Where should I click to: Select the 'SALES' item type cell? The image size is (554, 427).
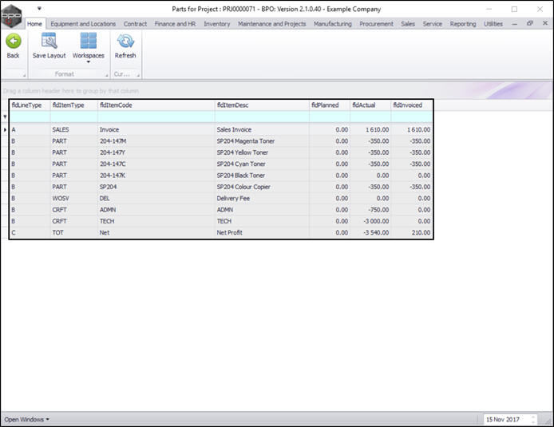click(x=74, y=129)
